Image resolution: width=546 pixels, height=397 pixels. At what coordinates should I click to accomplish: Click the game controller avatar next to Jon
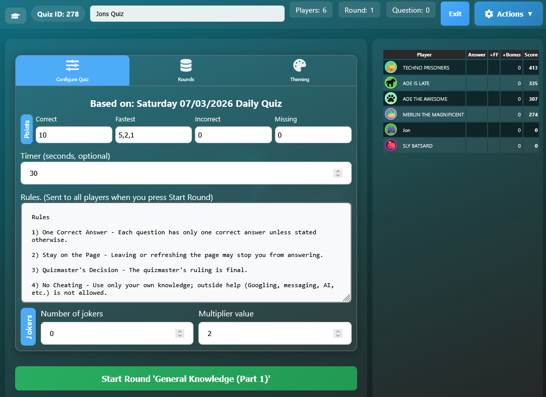pos(390,129)
